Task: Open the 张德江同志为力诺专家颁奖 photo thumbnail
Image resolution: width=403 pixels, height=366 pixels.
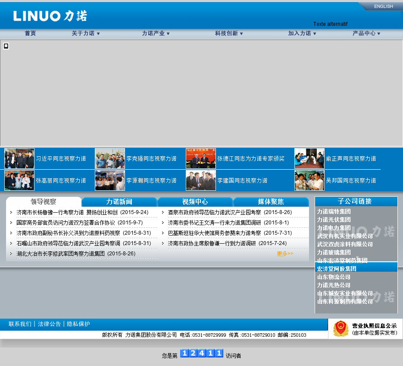Action: (201, 158)
